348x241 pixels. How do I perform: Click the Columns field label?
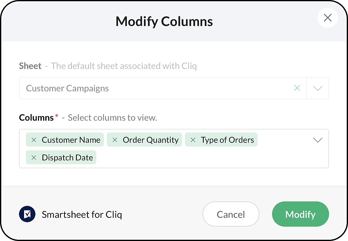[x=36, y=118]
